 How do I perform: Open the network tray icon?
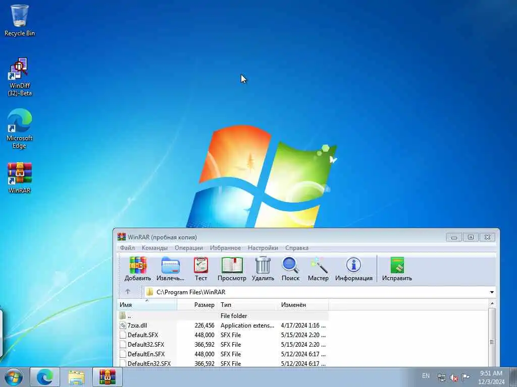tap(441, 377)
